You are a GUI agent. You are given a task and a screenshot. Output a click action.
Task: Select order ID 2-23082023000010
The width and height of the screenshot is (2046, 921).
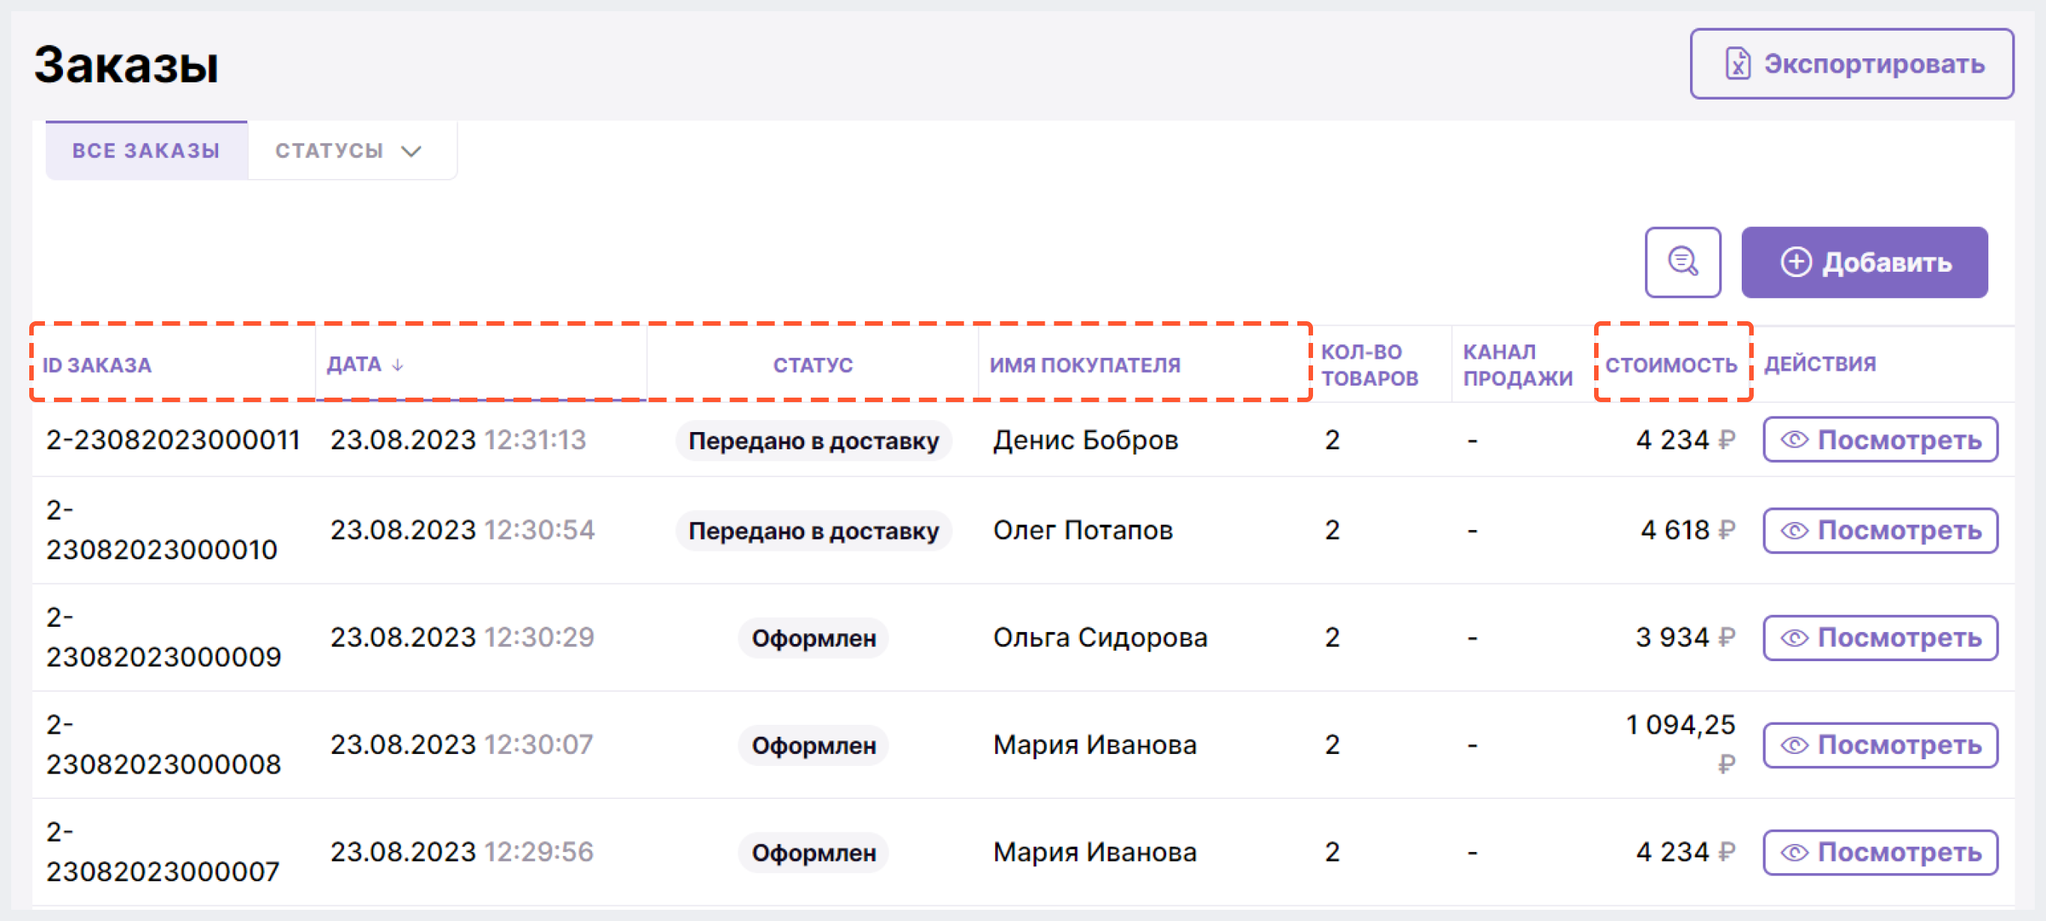pyautogui.click(x=161, y=530)
